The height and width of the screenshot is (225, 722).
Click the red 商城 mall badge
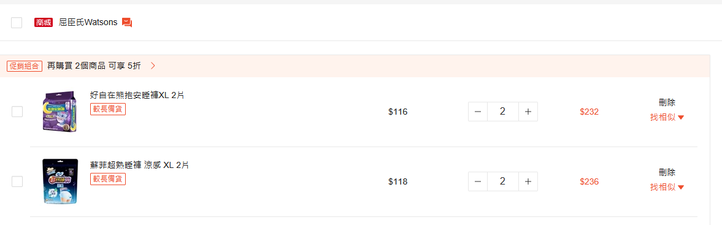pos(44,22)
